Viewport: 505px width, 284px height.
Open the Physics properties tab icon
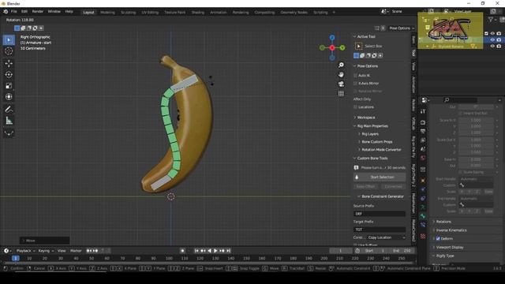click(x=423, y=189)
